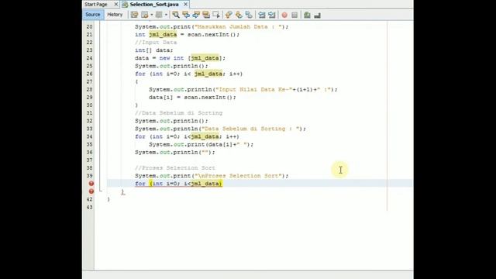Click the Comment lines toolbar icon
The height and width of the screenshot is (279, 496).
[307, 15]
